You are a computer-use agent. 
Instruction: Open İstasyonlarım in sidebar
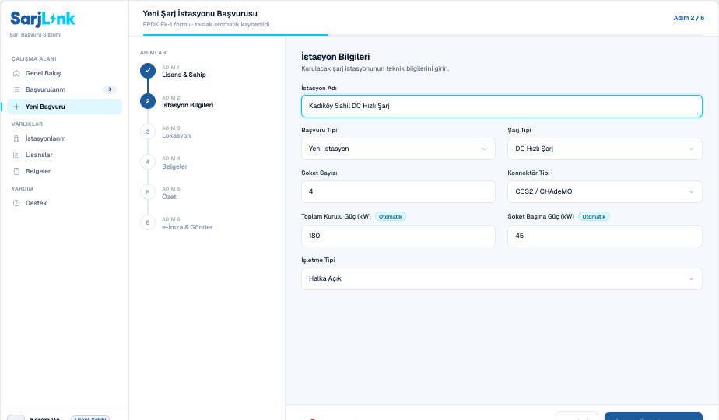tap(65, 138)
